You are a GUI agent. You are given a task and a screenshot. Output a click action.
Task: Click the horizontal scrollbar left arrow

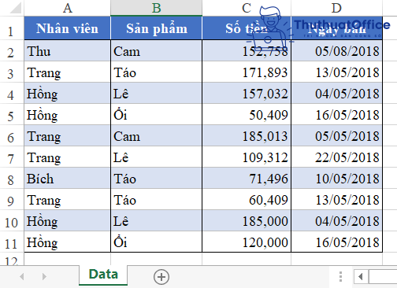[361, 276]
